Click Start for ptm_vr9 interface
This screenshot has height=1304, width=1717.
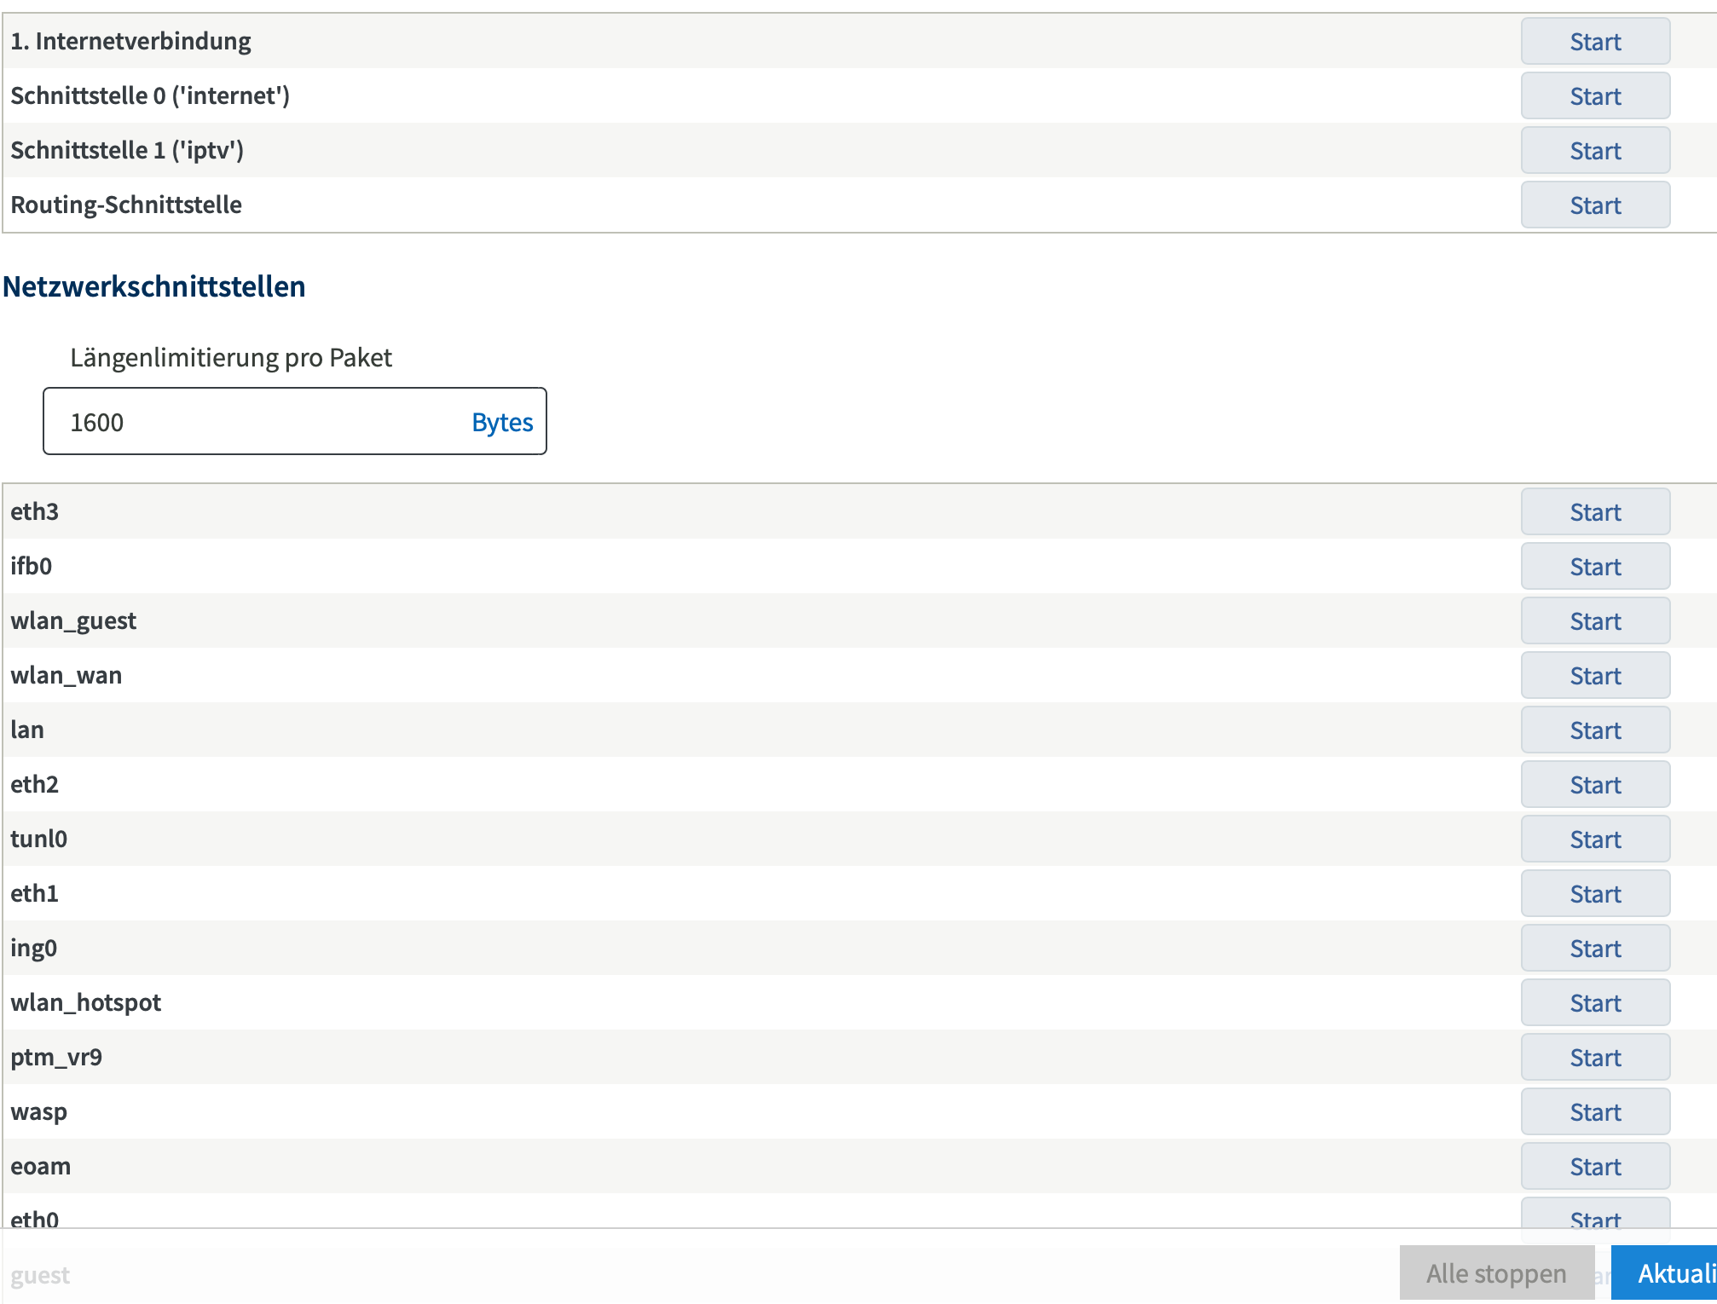(x=1595, y=1056)
